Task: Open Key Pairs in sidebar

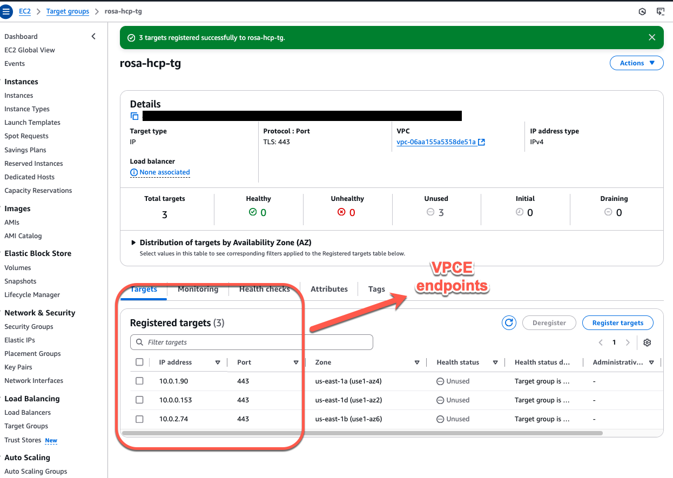Action: [x=18, y=367]
